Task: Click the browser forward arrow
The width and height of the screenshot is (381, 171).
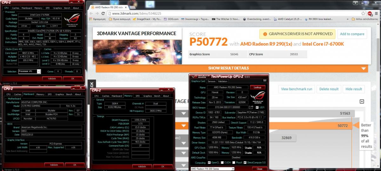Action: (97, 14)
